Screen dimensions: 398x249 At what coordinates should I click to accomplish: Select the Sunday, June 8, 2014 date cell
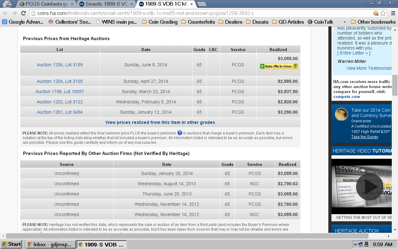click(146, 65)
